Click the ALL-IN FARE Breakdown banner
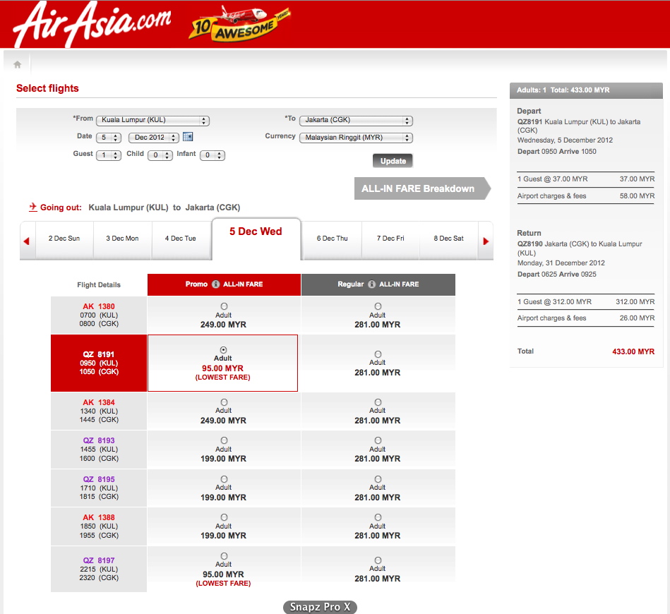This screenshot has width=670, height=614. click(422, 188)
